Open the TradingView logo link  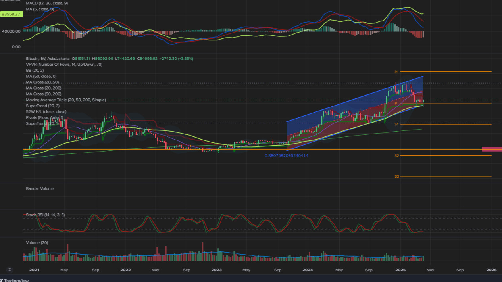[x=14, y=280]
